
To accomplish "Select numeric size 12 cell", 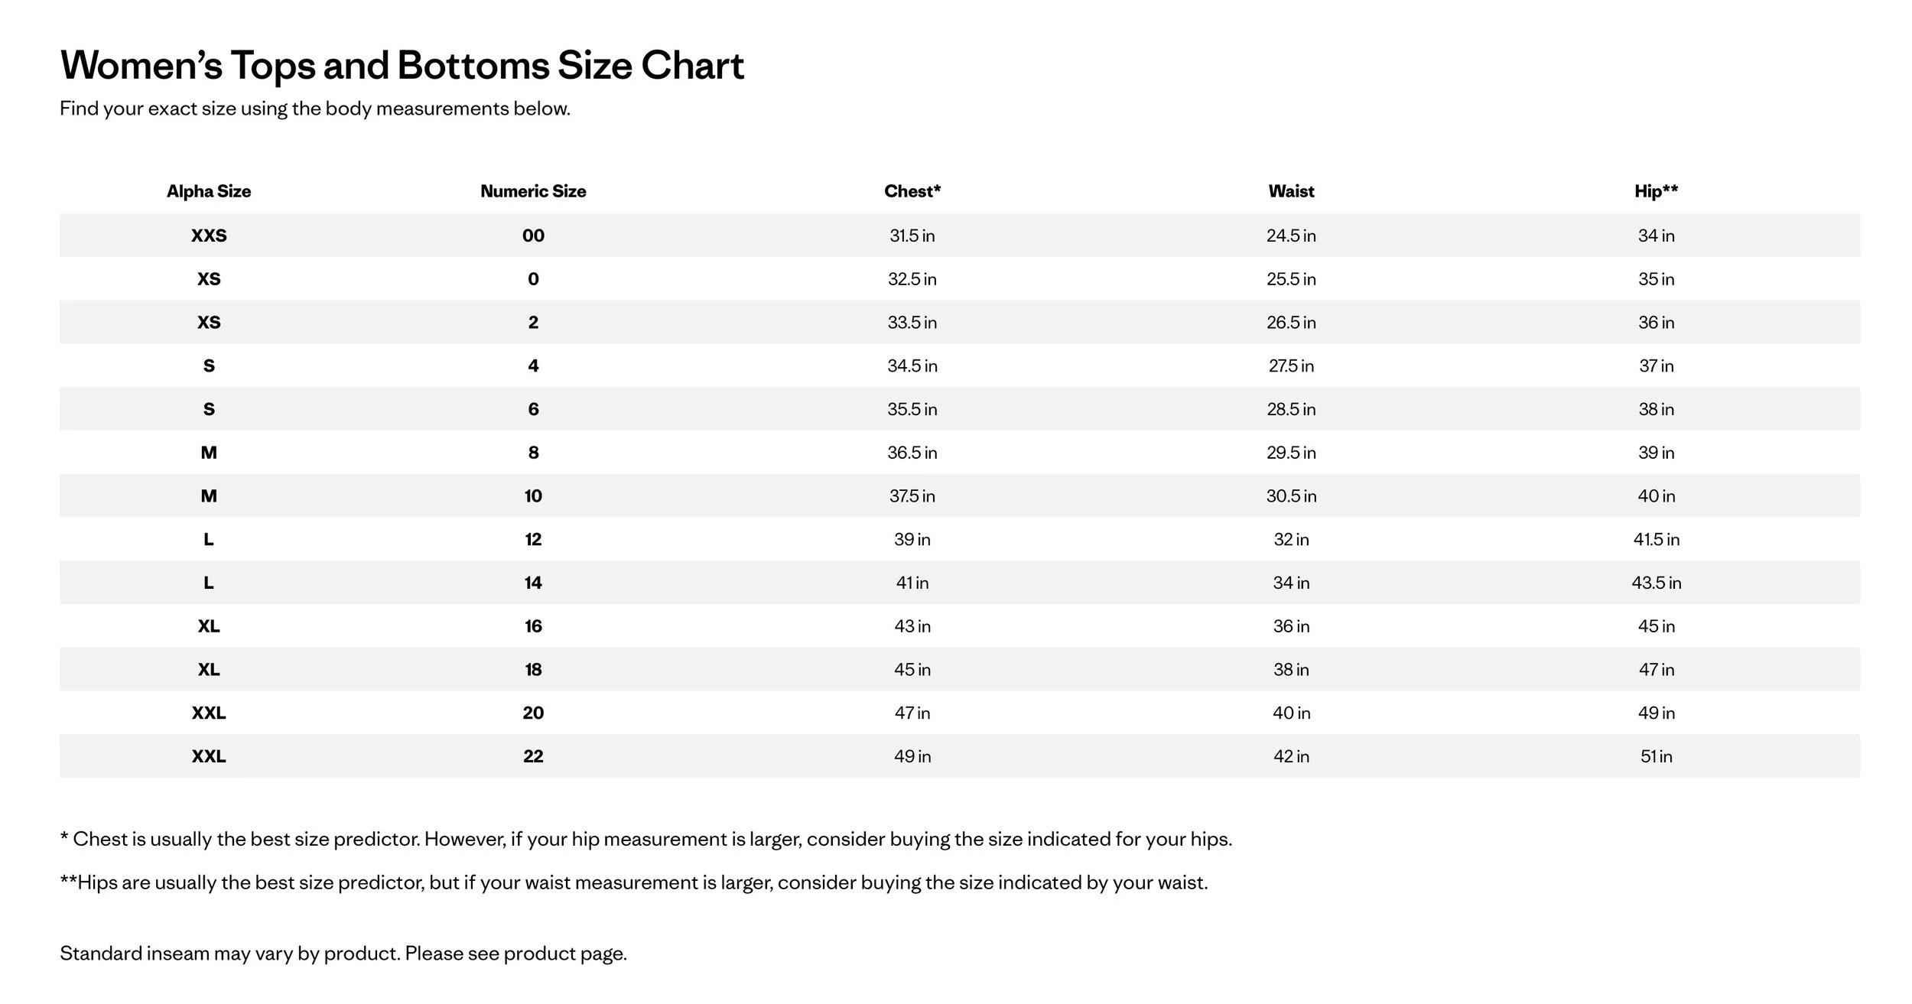I will tap(533, 539).
